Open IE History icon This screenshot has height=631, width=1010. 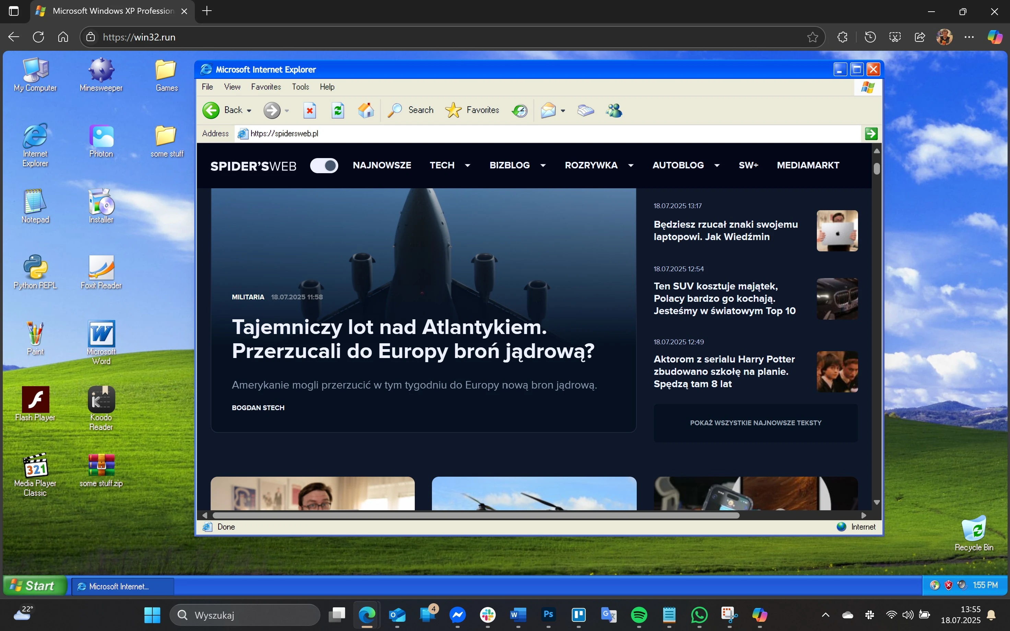(520, 110)
